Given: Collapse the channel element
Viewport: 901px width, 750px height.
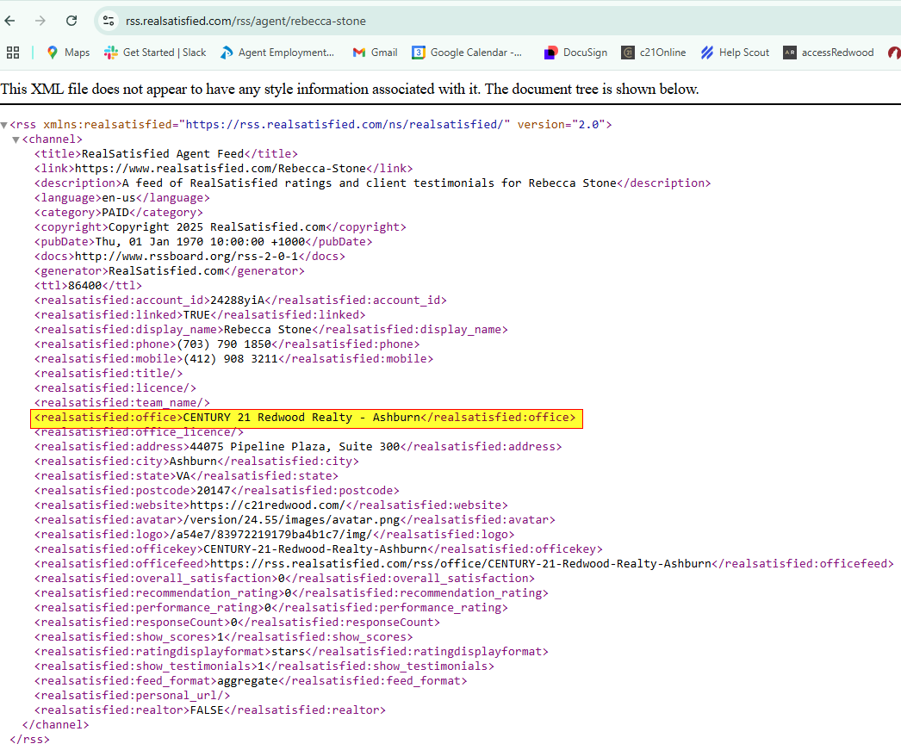Looking at the screenshot, I should click(x=16, y=139).
